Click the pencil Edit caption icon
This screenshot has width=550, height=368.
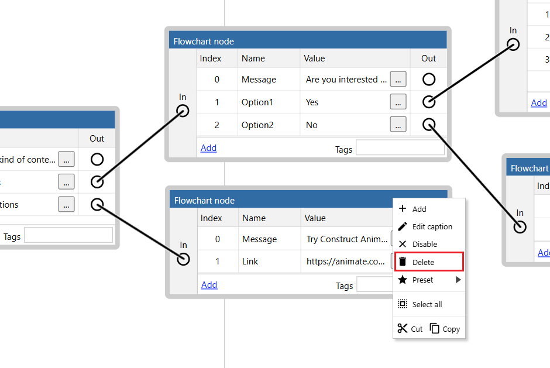pyautogui.click(x=403, y=226)
